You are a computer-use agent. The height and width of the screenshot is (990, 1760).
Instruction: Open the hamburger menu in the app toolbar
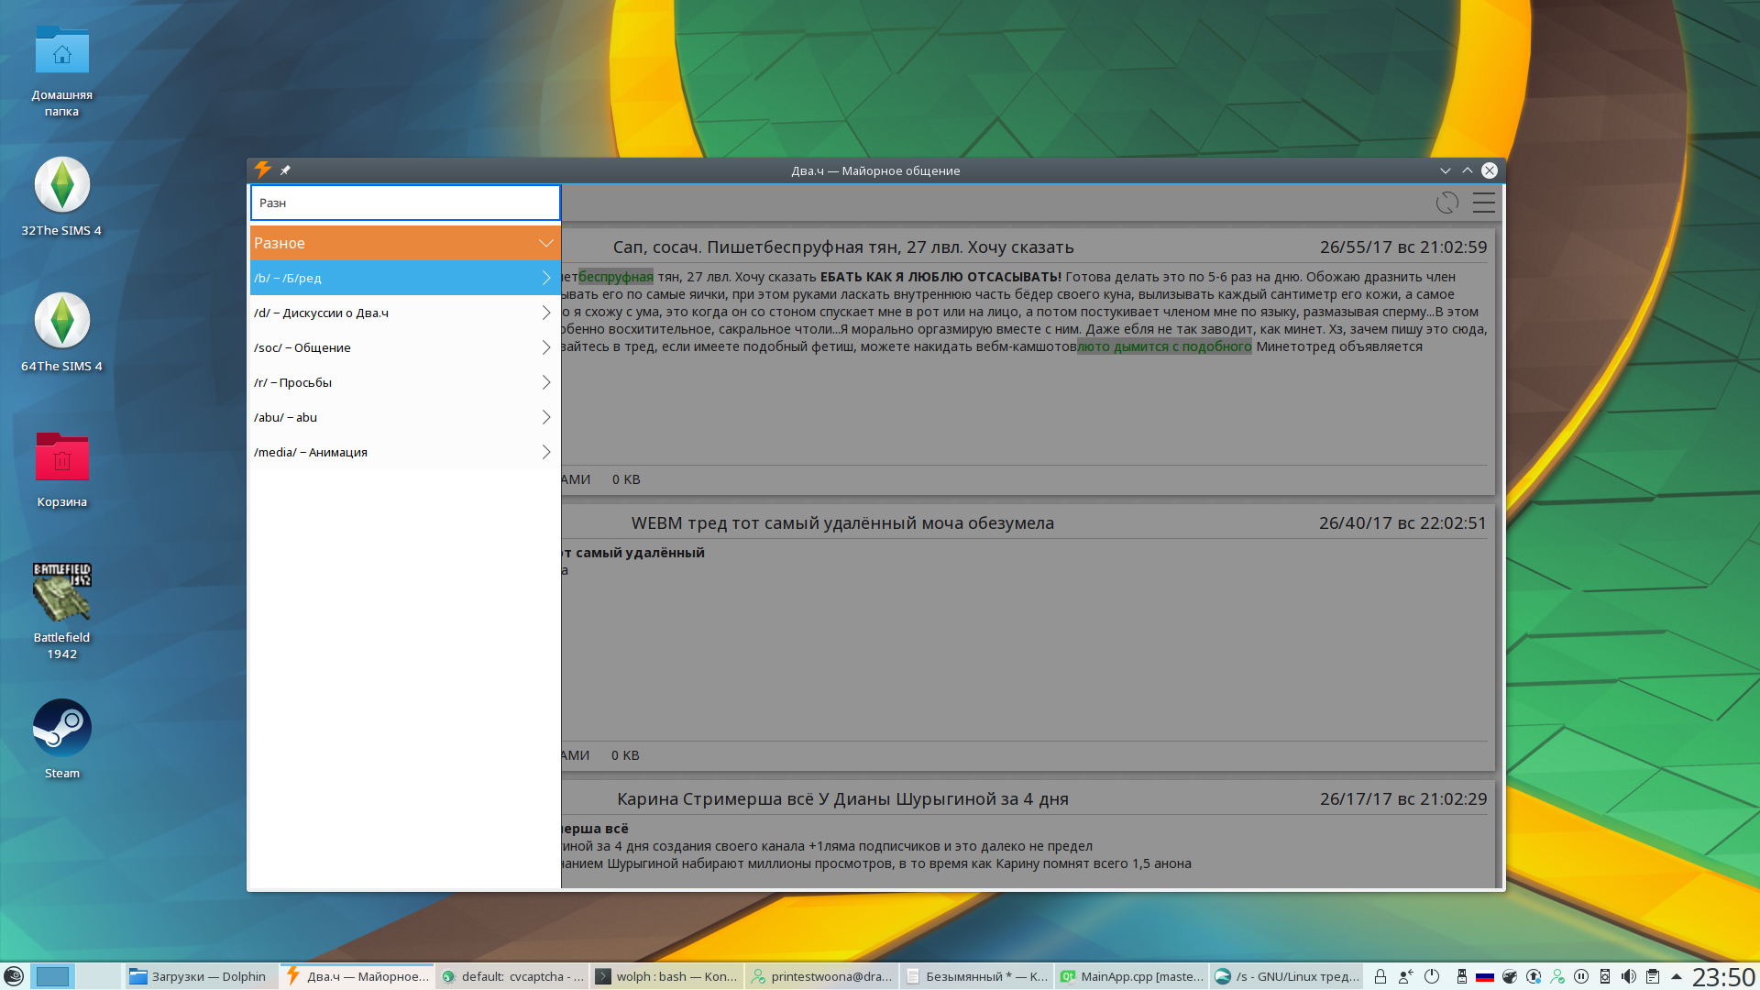point(1484,203)
